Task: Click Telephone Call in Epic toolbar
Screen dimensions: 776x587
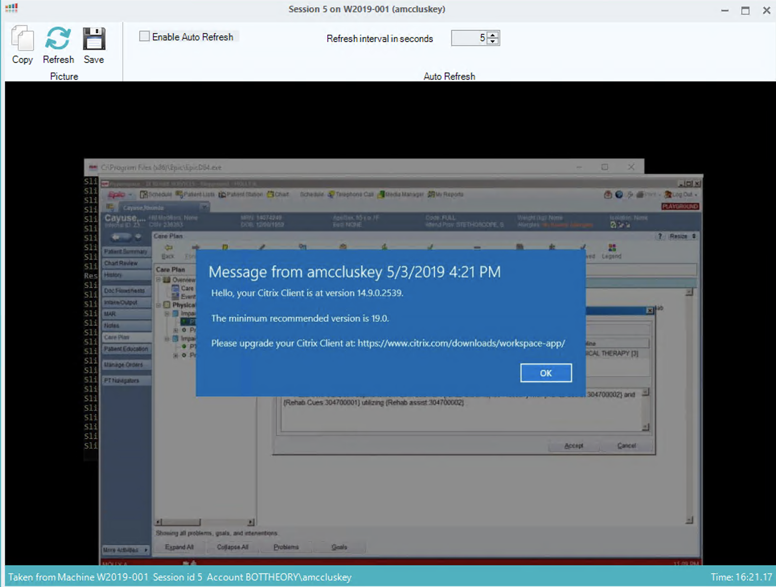Action: click(x=351, y=195)
